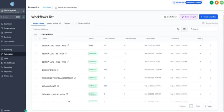224x112 pixels.
Task: Open external link for 4A) ABANDONED
Action: (58, 86)
